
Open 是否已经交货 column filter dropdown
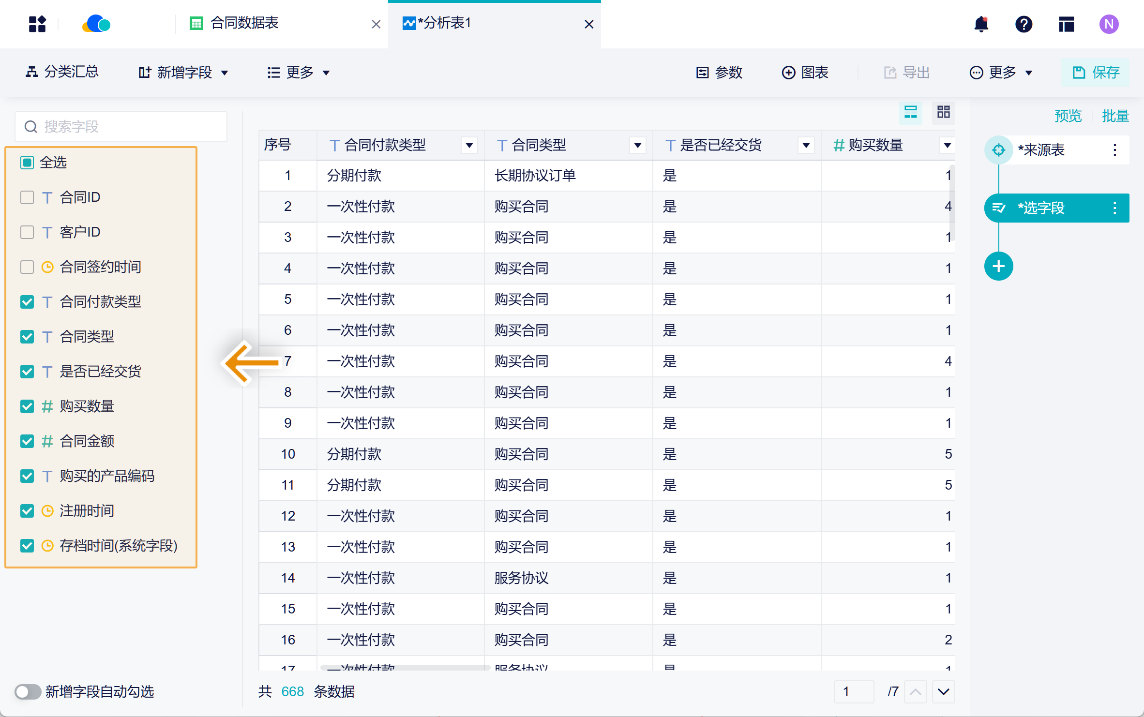point(806,145)
